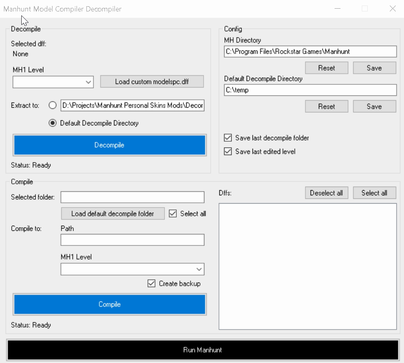Toggle Save last decompile folder checkbox
Viewport: 404px width, 363px height.
[228, 138]
